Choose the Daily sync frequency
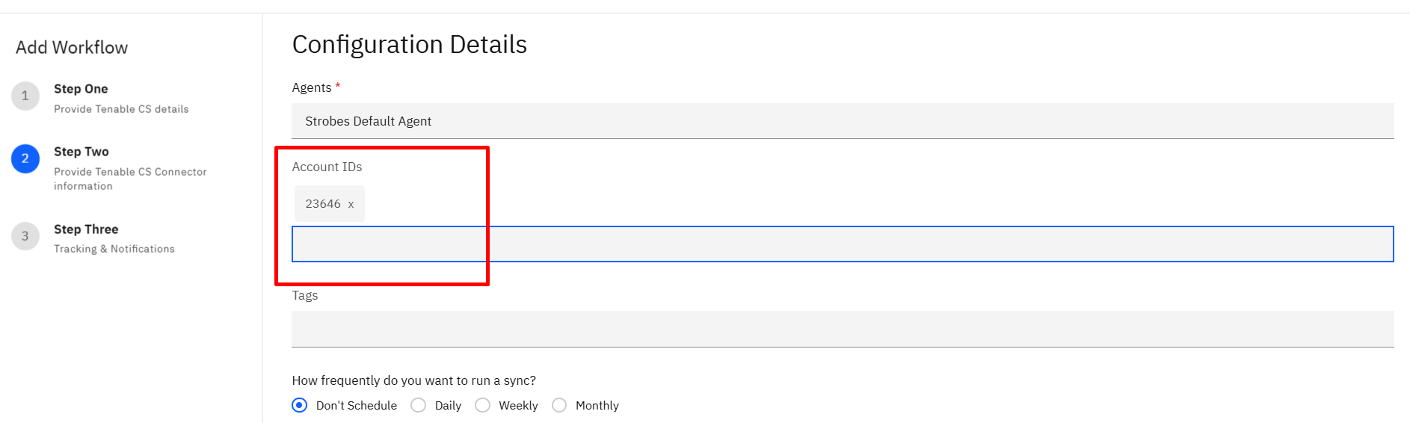The image size is (1410, 423). click(419, 405)
